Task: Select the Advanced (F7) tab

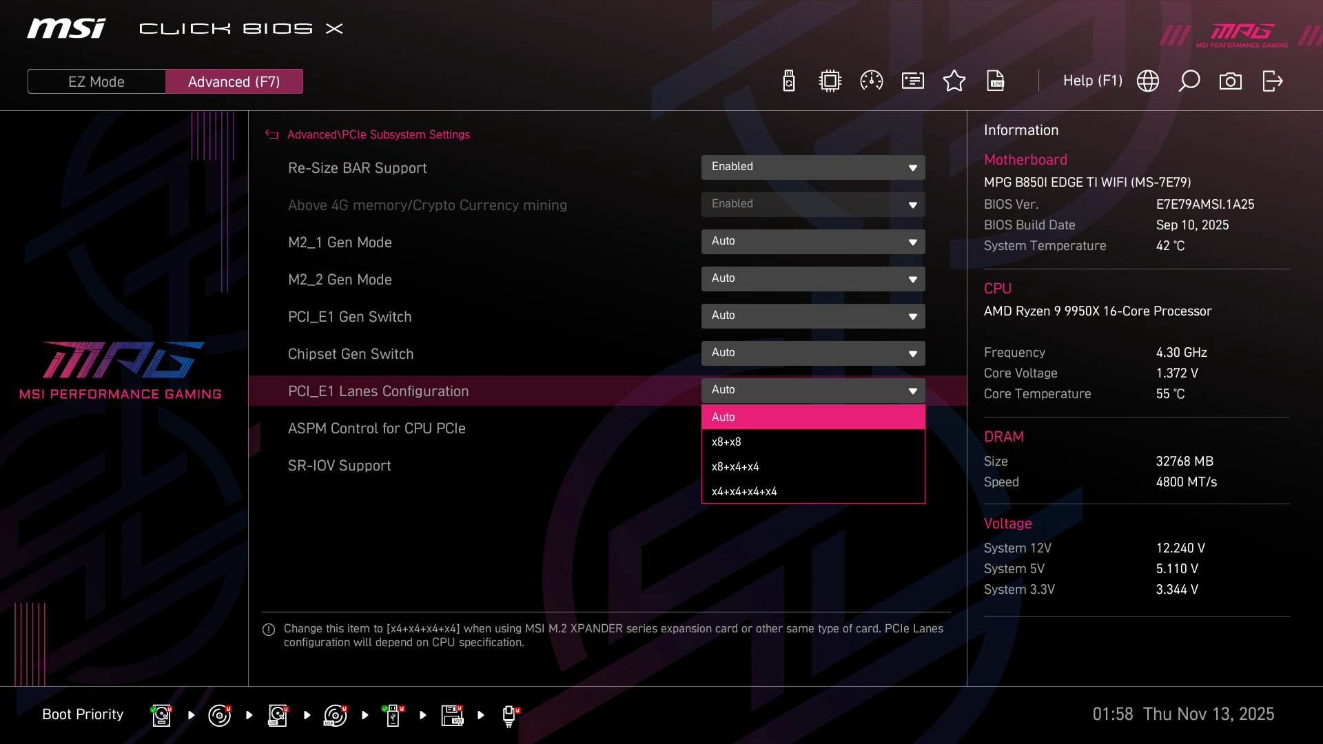Action: pos(234,81)
